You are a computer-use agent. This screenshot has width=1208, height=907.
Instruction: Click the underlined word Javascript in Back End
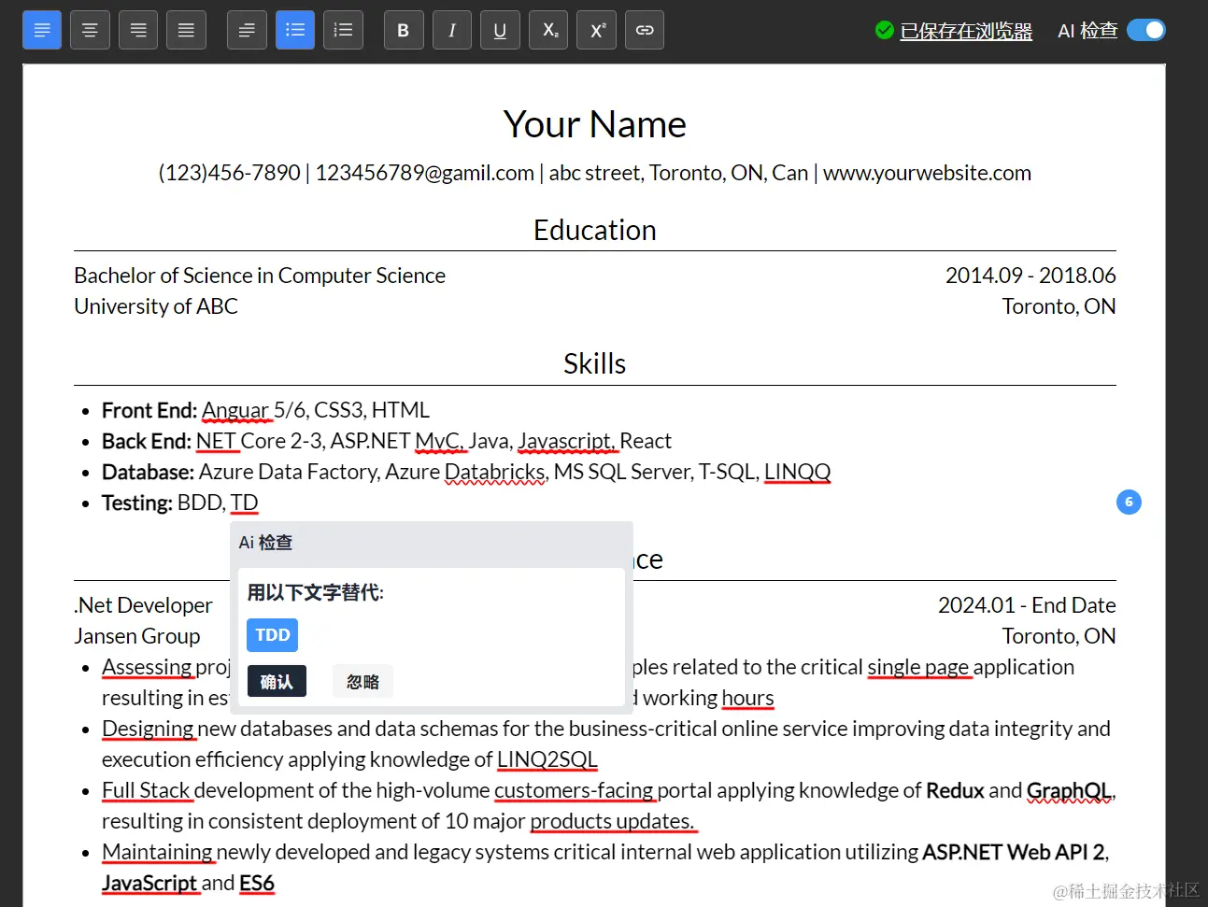pos(565,441)
